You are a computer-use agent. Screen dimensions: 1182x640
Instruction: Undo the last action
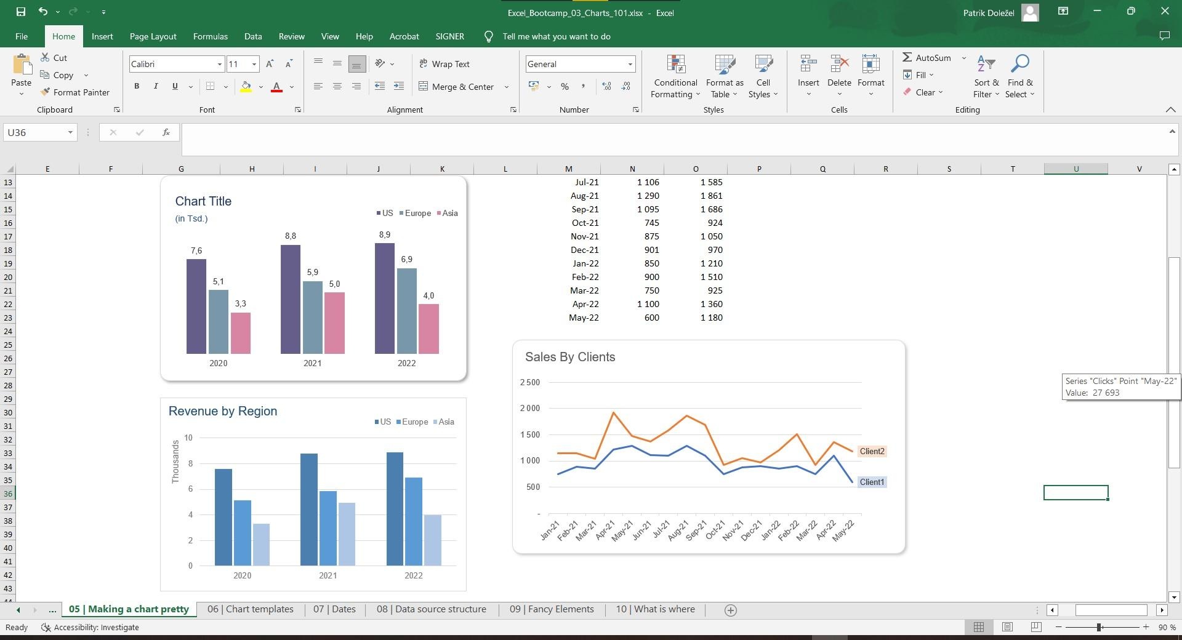pos(42,12)
